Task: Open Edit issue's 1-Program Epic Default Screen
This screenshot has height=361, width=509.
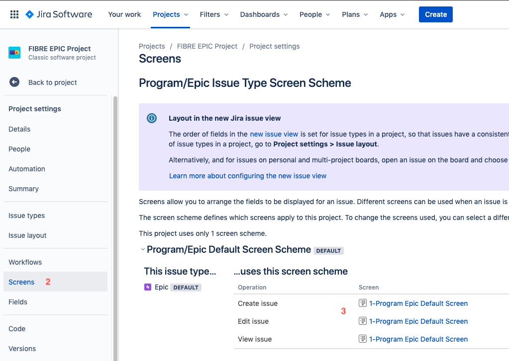Action: (x=418, y=321)
